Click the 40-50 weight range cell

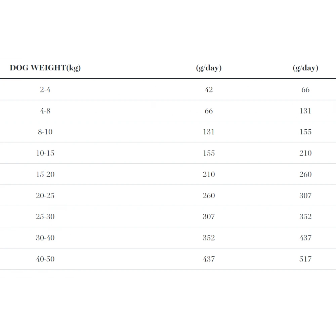pos(45,259)
